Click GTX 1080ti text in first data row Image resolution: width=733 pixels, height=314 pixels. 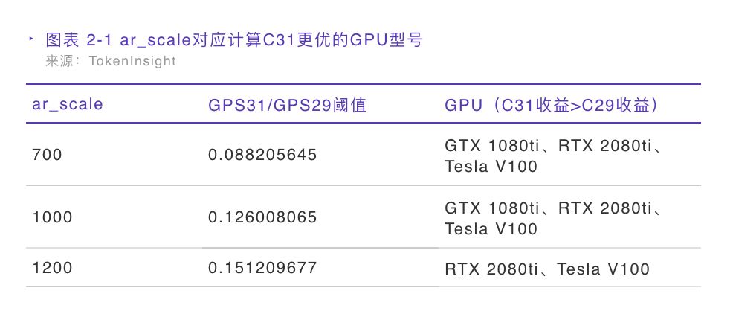point(491,146)
